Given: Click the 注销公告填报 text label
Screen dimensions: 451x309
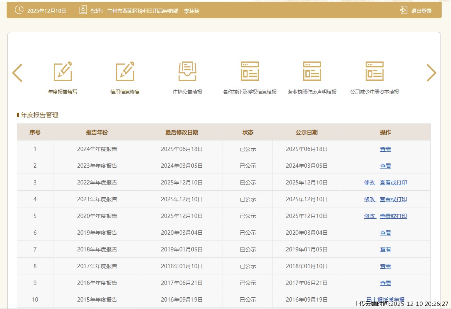Looking at the screenshot, I should pyautogui.click(x=187, y=92).
